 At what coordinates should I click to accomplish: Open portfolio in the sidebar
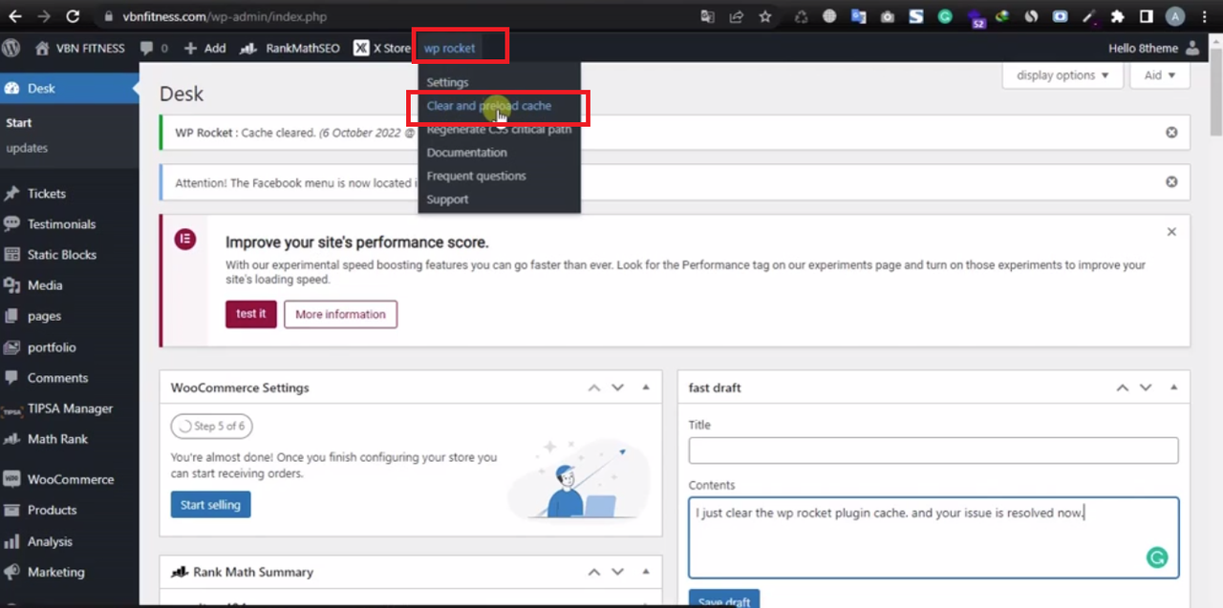coord(70,347)
